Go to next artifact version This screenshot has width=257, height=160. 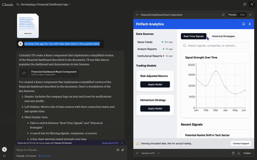click(159, 153)
